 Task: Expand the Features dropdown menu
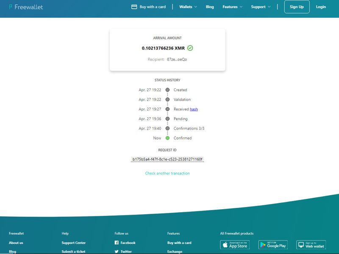[x=232, y=7]
